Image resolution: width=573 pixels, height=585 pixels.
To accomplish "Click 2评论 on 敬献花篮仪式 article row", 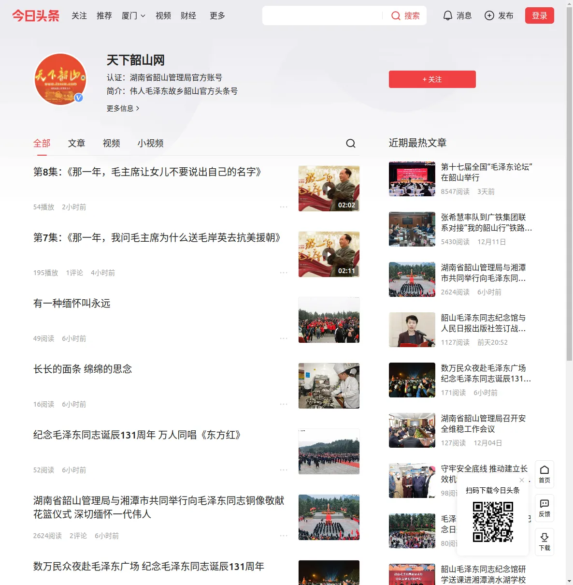I will click(x=78, y=536).
